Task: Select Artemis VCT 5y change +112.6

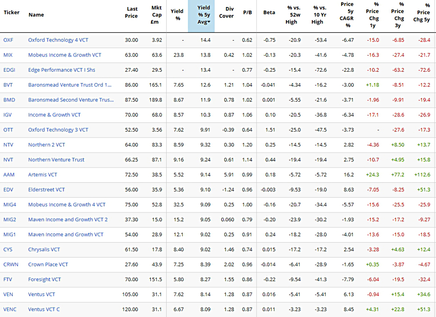Action: [x=422, y=175]
